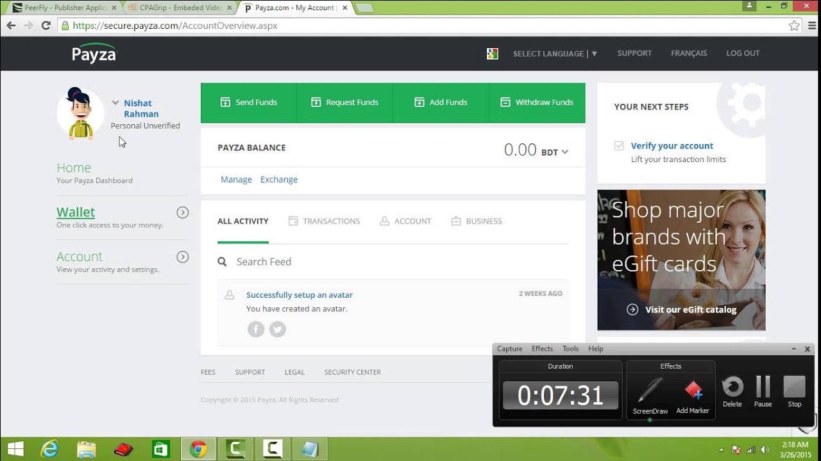Click the Exchange balance link
Image resolution: width=821 pixels, height=461 pixels.
point(279,179)
